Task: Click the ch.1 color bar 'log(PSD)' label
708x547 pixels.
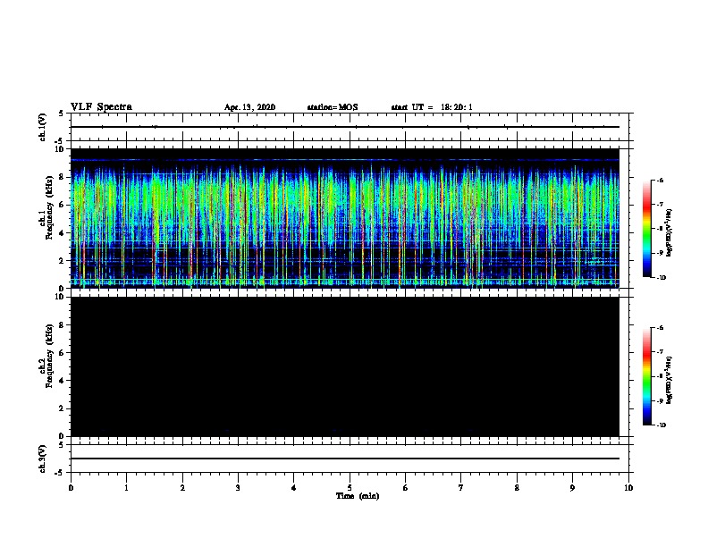Action: tap(669, 232)
